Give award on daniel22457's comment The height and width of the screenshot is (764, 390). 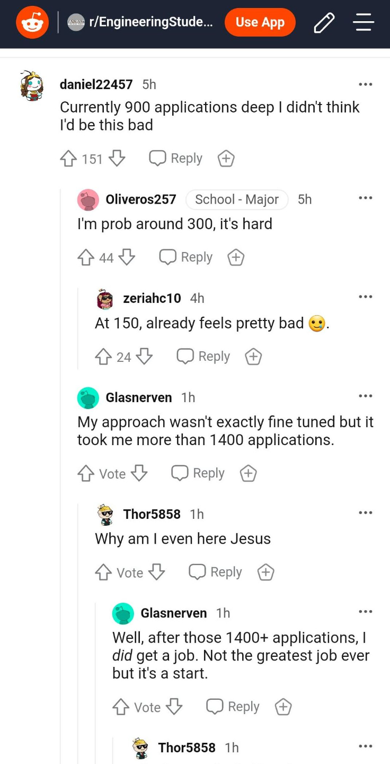pos(226,159)
